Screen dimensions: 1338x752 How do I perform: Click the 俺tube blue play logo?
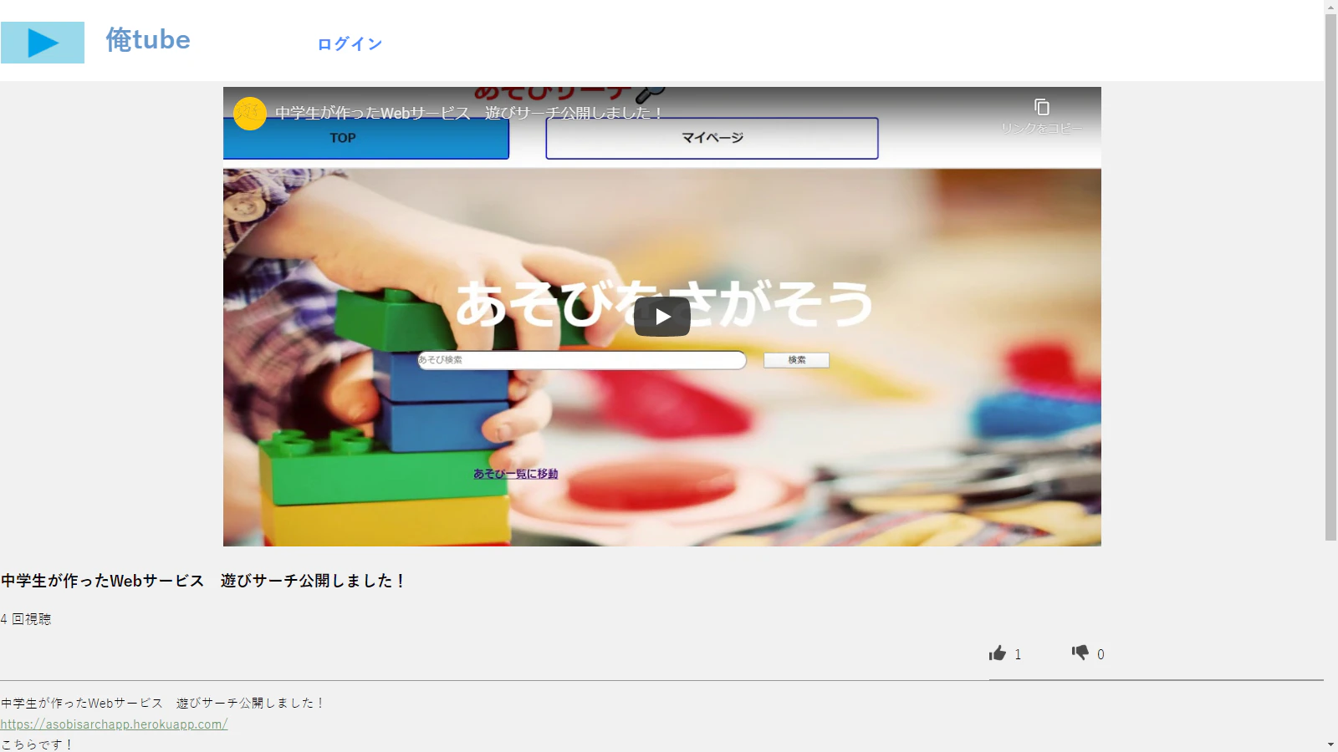(43, 43)
